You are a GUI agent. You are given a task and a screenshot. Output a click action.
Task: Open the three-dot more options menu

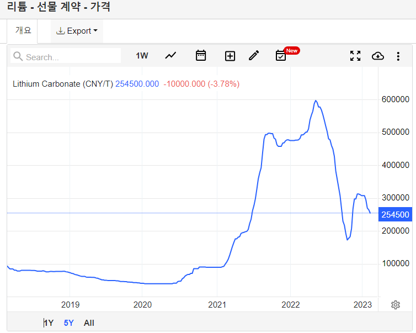[x=398, y=56]
